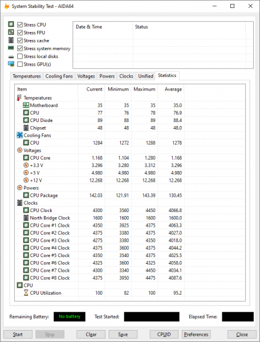
Task: Click the Current column header
Action: point(91,89)
